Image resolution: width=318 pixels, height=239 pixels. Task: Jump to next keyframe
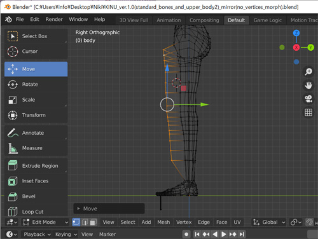tap(233, 235)
